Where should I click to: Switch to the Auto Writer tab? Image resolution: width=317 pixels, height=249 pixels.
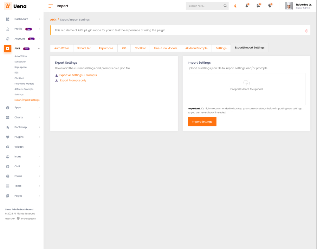pos(61,48)
